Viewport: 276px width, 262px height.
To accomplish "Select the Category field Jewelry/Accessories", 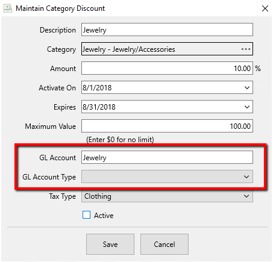I will pyautogui.click(x=167, y=49).
